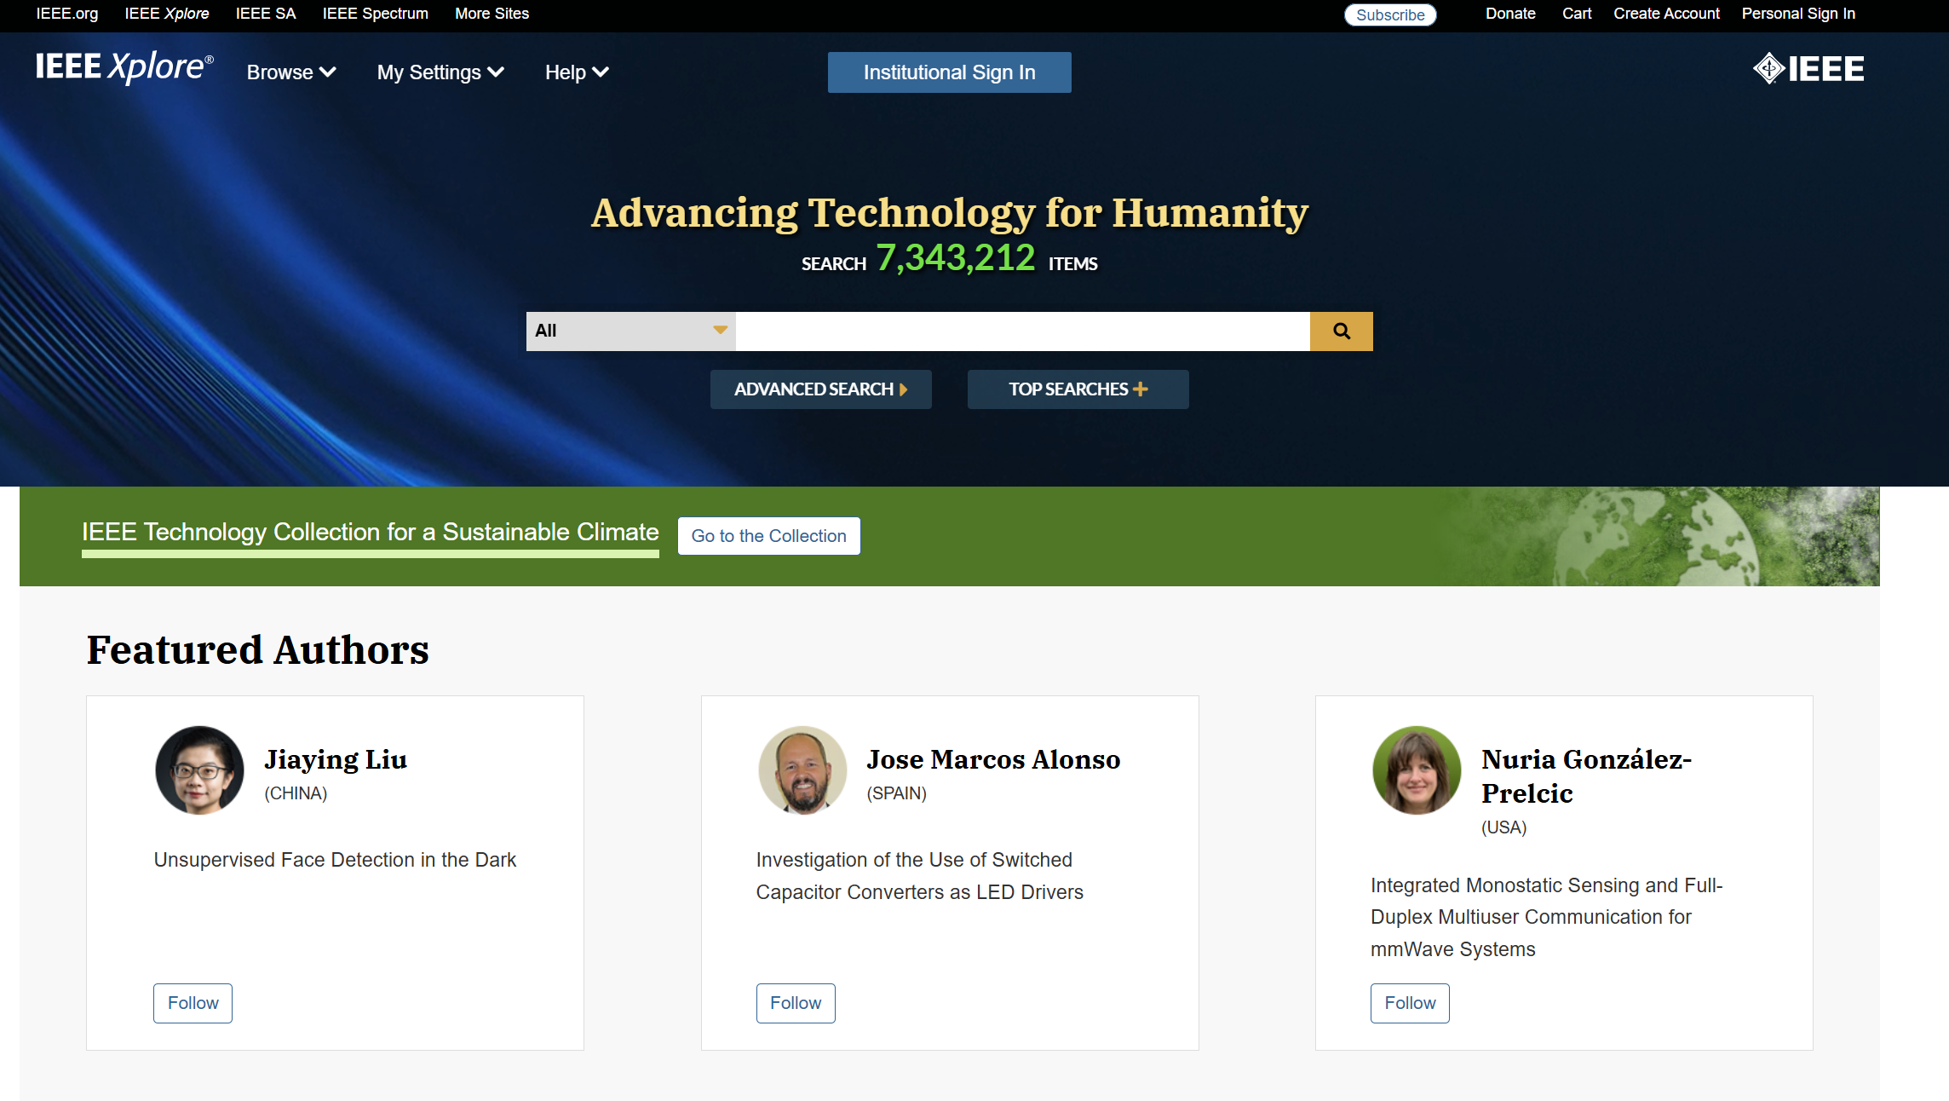The image size is (1949, 1101).
Task: Click the '(SPAIN)' country label
Action: click(x=896, y=793)
